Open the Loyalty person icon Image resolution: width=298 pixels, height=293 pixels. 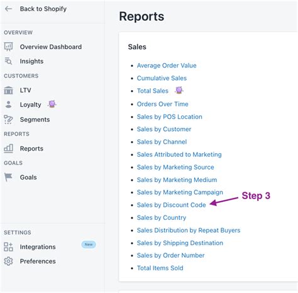click(8, 105)
